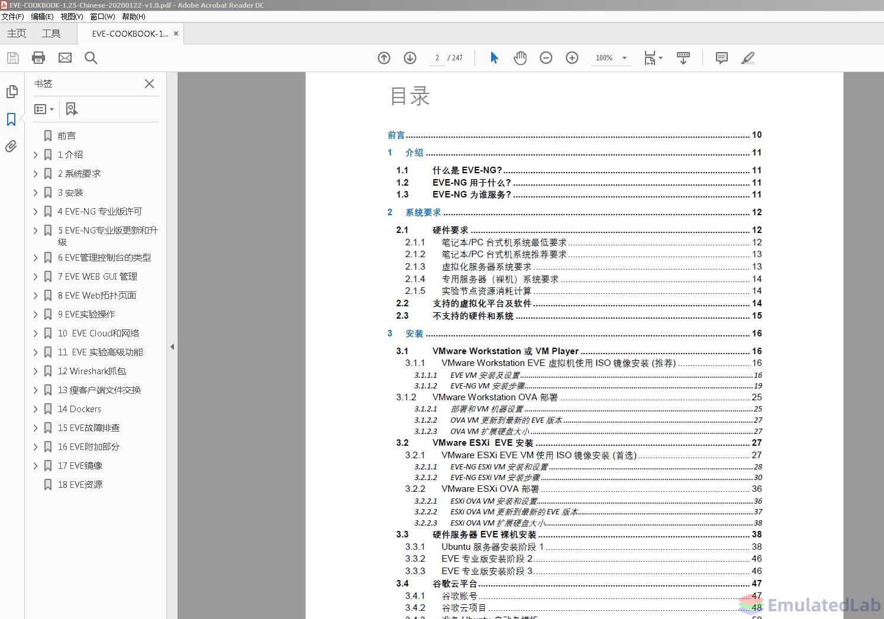Screen dimensions: 884x619
Task: Click the bookmark icon beside 18 EVE资源
Action: coord(48,485)
